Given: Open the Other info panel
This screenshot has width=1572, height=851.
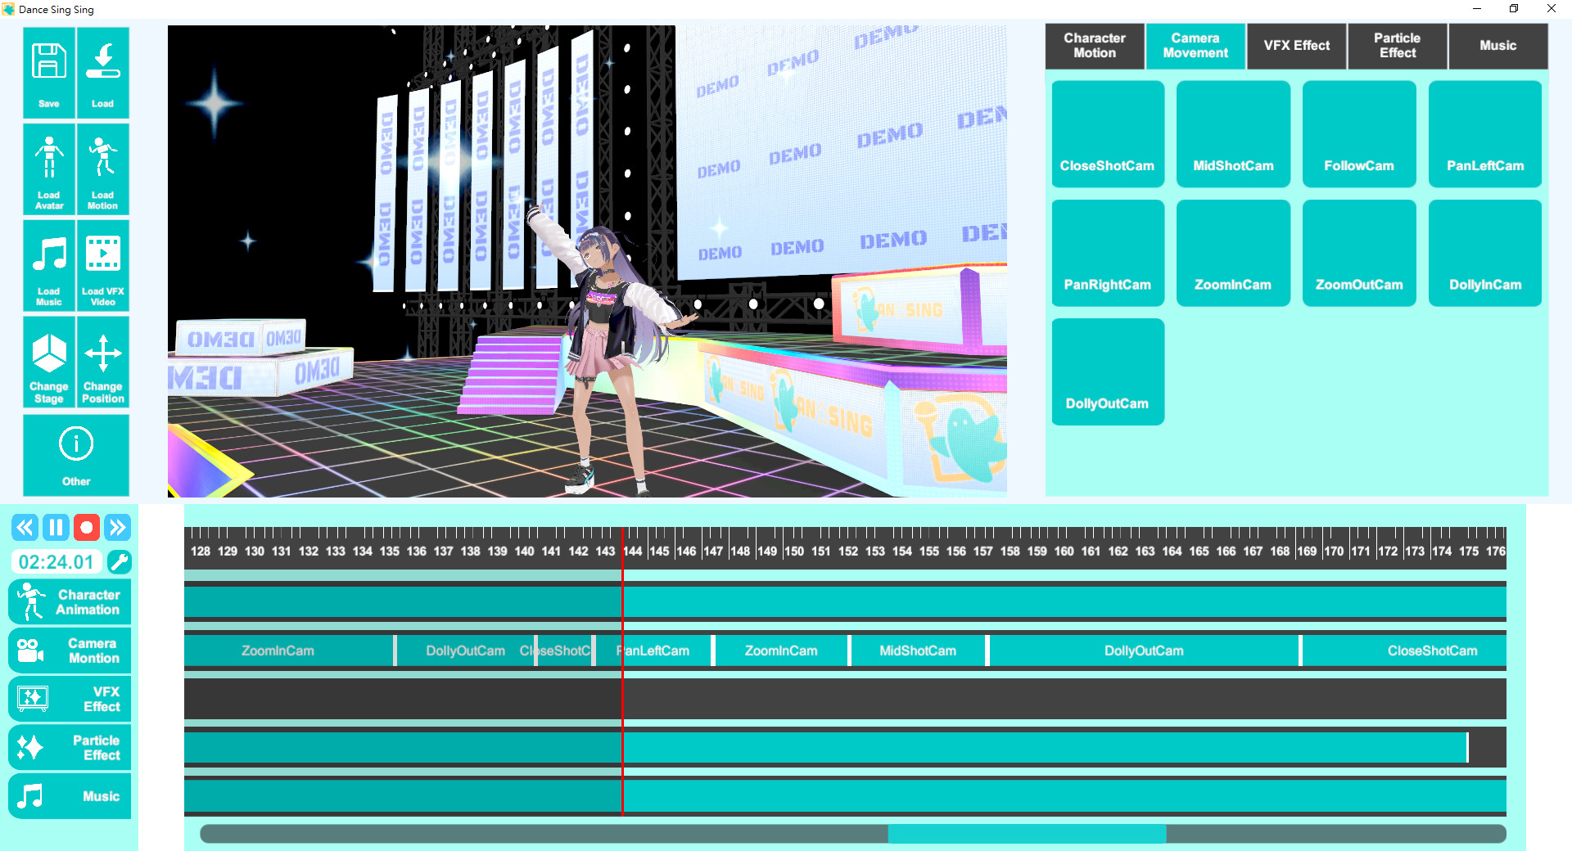Looking at the screenshot, I should [x=76, y=455].
